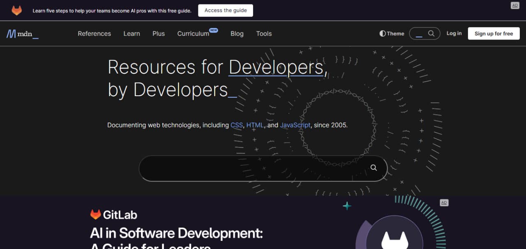Click the Access the guide button
Screen dimensions: 526x249
coord(226,11)
